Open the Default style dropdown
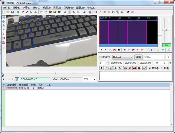Screen dimensions: 175x133 click(123, 57)
